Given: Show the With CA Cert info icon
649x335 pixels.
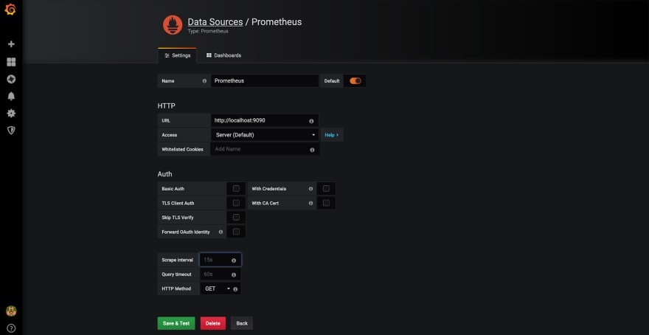Looking at the screenshot, I should [x=310, y=204].
